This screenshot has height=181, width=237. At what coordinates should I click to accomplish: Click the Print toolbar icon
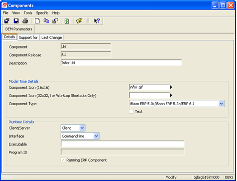click(x=25, y=21)
